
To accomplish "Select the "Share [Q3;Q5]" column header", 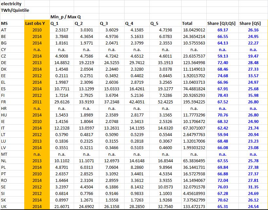I will tap(222, 23).
